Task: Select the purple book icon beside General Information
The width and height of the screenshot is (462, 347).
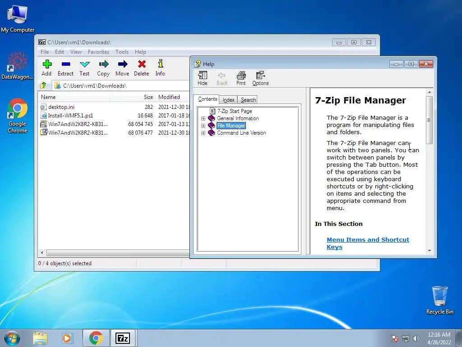Action: click(212, 118)
